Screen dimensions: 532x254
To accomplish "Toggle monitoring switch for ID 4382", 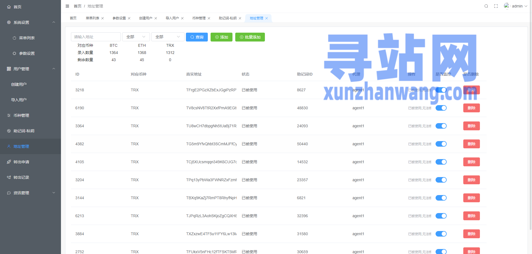I will click(441, 144).
